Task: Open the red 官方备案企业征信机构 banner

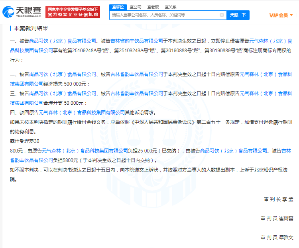Action: (73, 12)
